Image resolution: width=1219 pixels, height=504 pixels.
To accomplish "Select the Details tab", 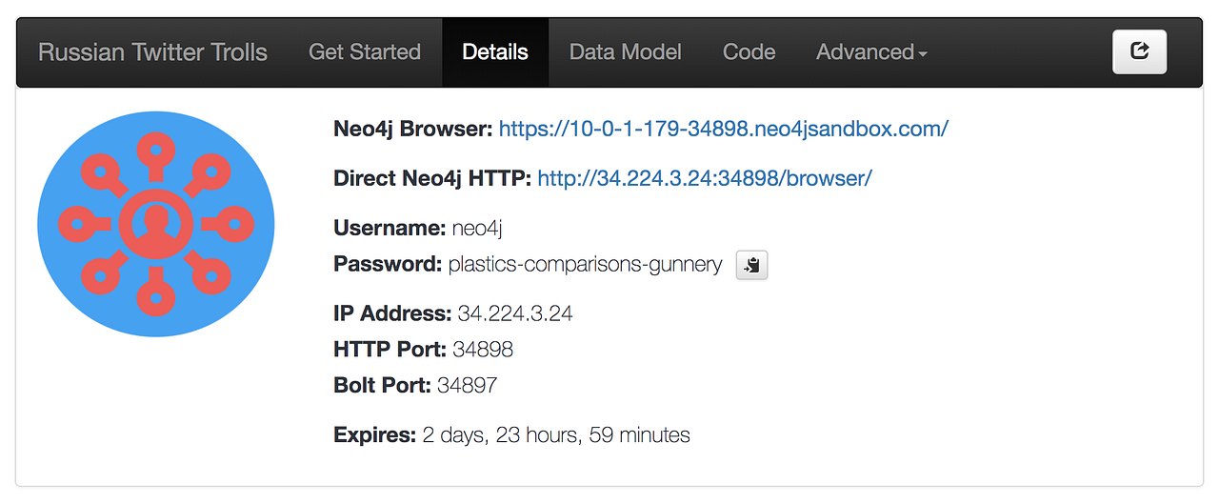I will (495, 52).
